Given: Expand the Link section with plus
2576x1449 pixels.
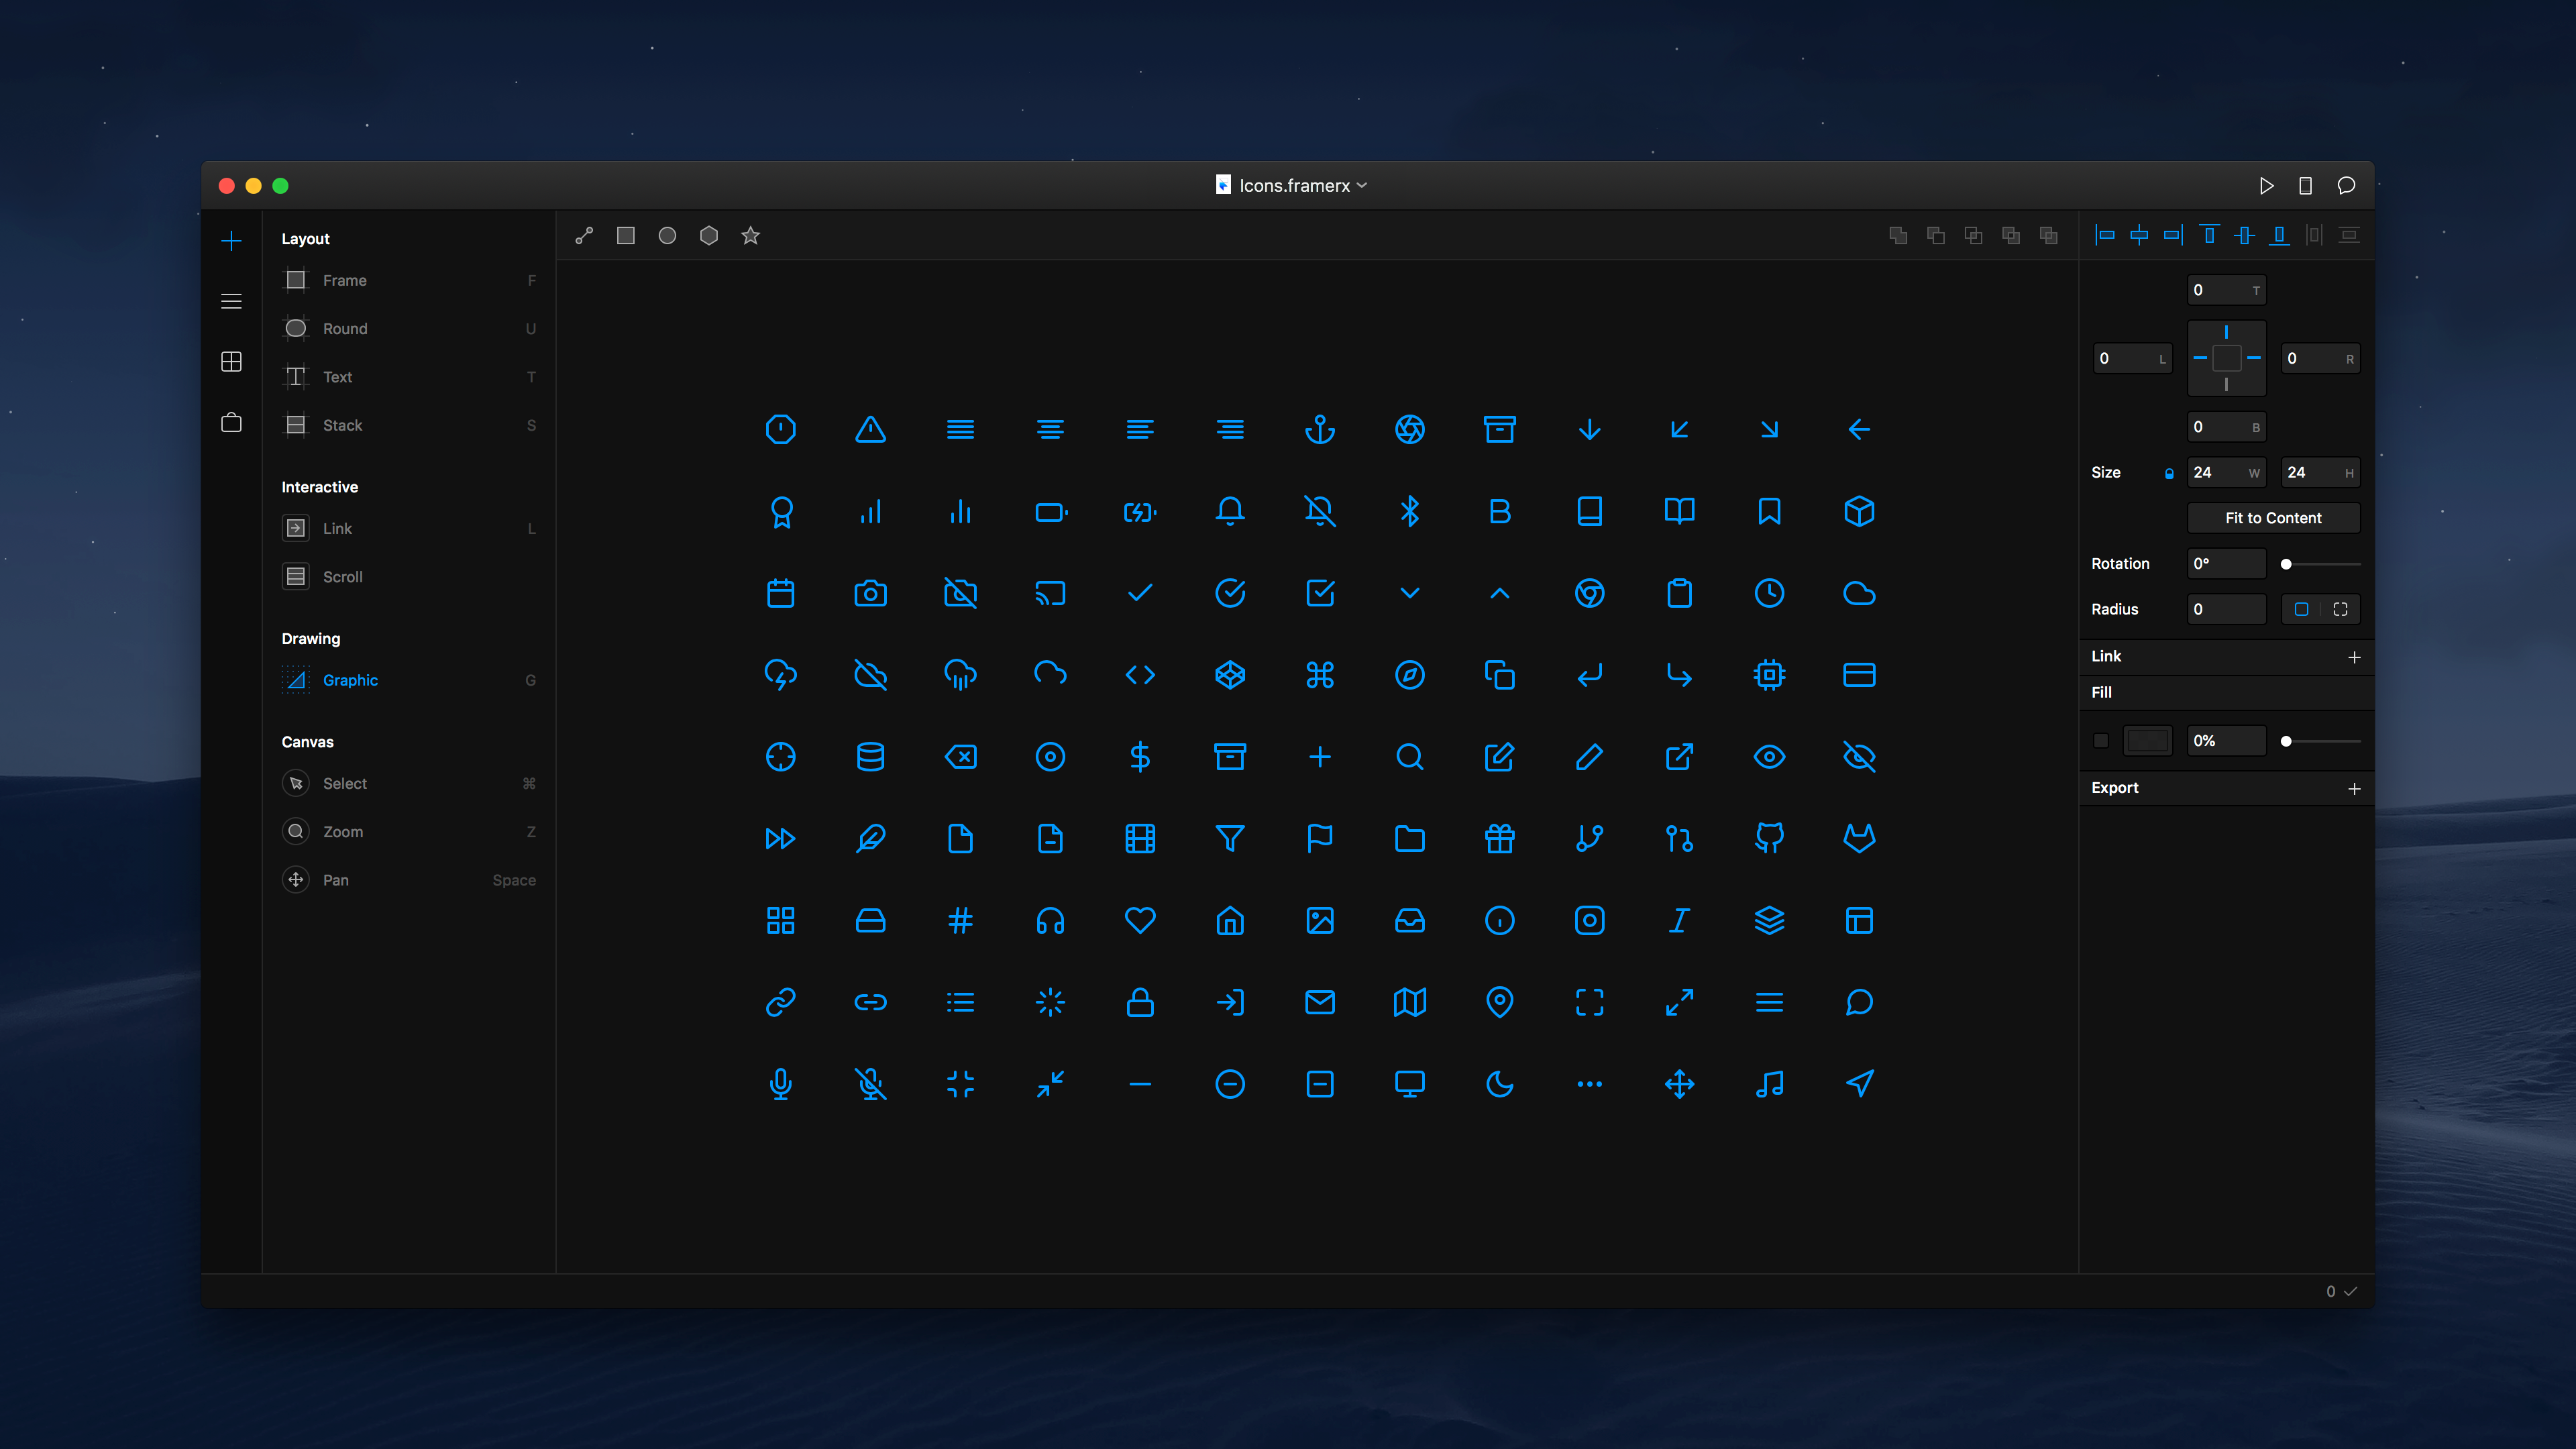Looking at the screenshot, I should 2354,657.
